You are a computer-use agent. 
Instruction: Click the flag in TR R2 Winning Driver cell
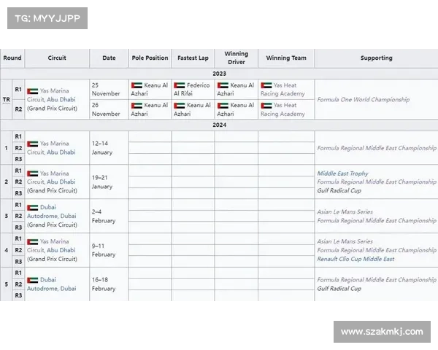point(222,105)
